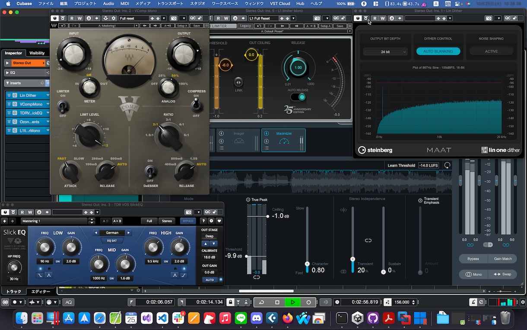Click AQ auto-quantize button in transport bar

pyautogui.click(x=69, y=302)
